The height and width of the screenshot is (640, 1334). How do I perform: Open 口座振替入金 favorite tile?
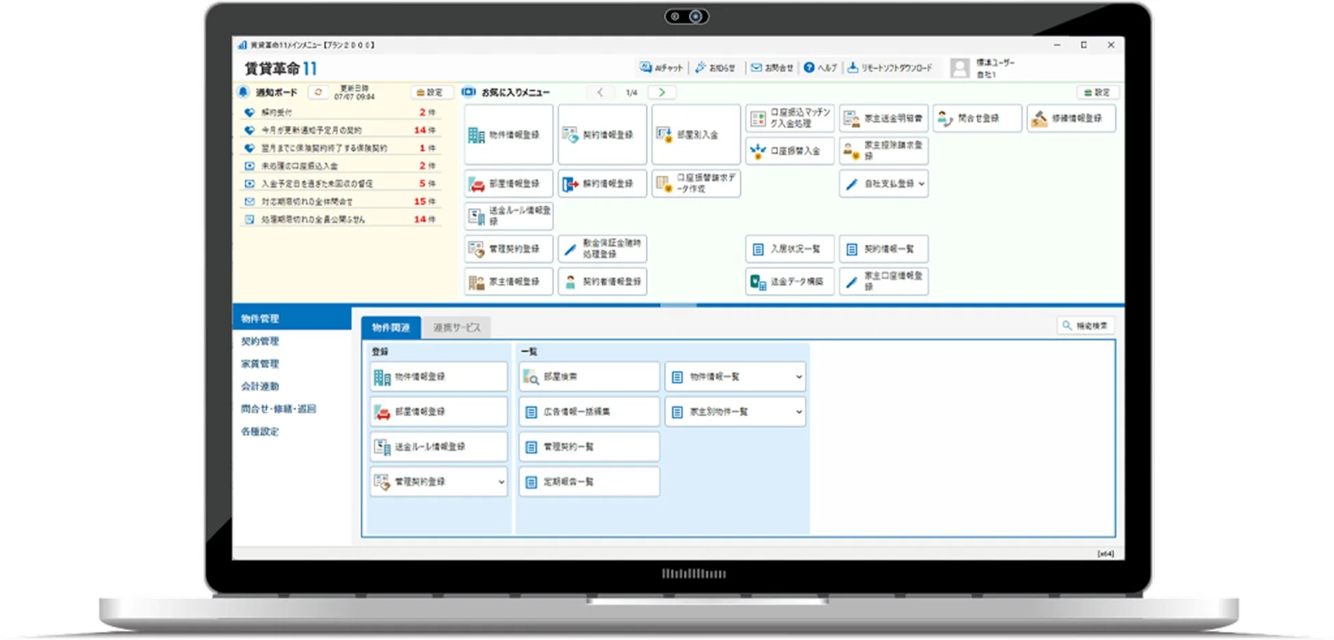tap(789, 151)
